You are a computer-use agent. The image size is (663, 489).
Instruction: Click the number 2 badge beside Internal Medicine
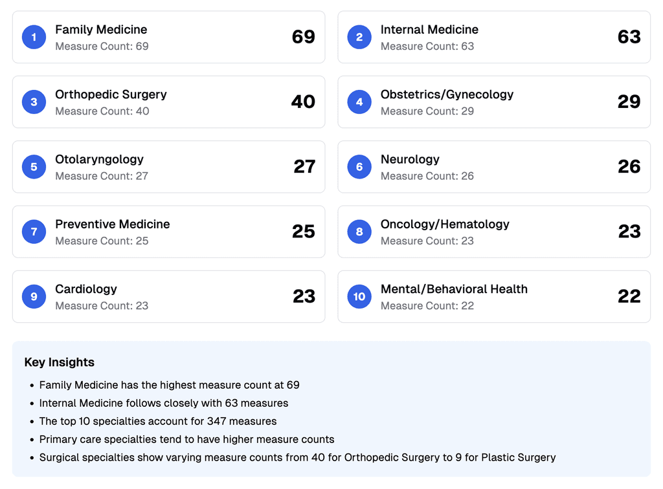(x=359, y=37)
